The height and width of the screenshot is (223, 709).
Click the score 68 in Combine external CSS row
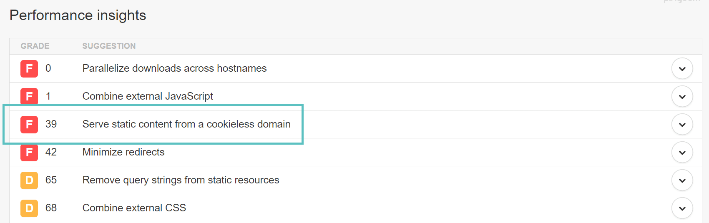click(51, 208)
